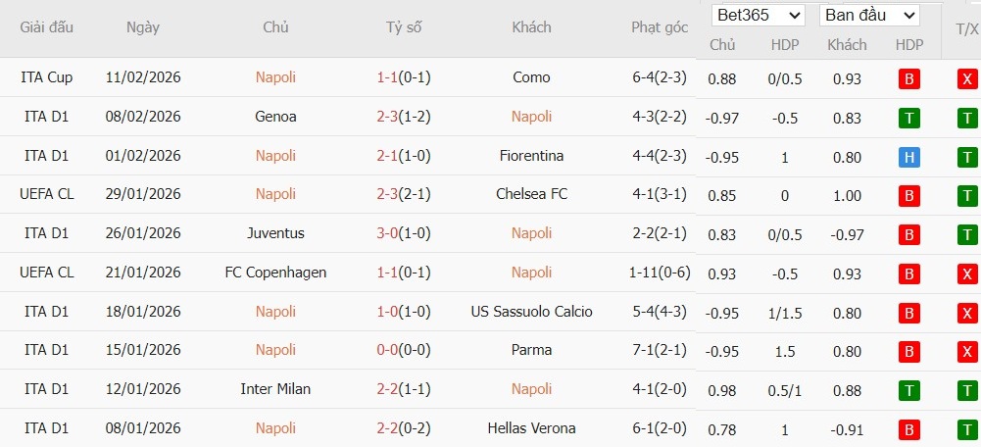Open the Ban đầu odds dropdown
The width and height of the screenshot is (981, 447).
[868, 16]
